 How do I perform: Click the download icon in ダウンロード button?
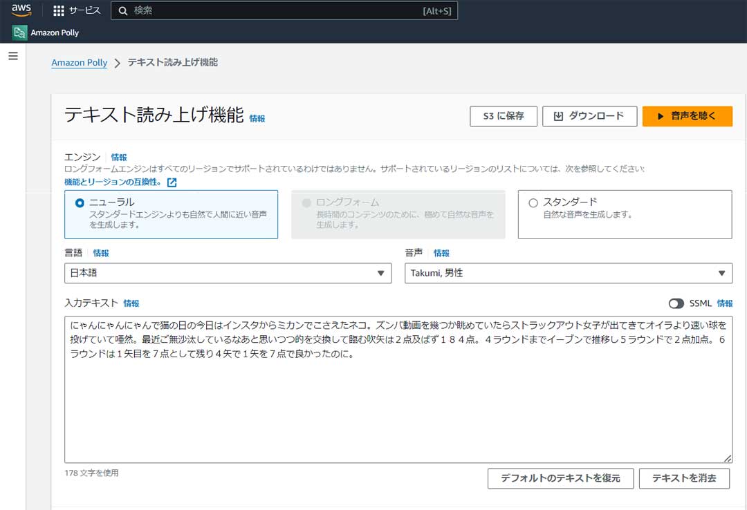[558, 116]
